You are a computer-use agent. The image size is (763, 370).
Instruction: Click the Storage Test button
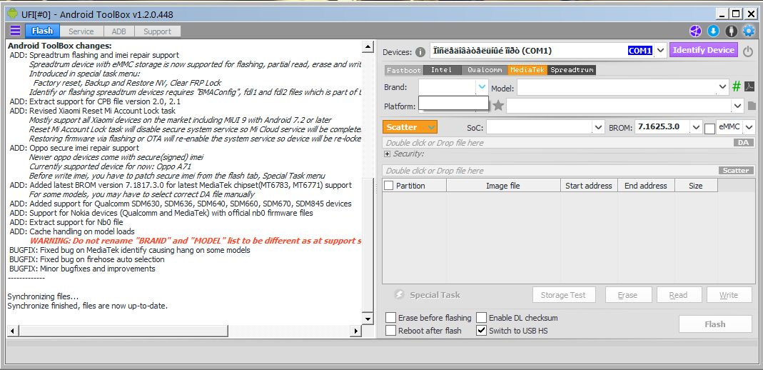point(562,295)
